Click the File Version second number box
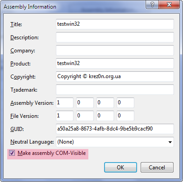This screenshot has height=182, width=183. [x=85, y=116]
